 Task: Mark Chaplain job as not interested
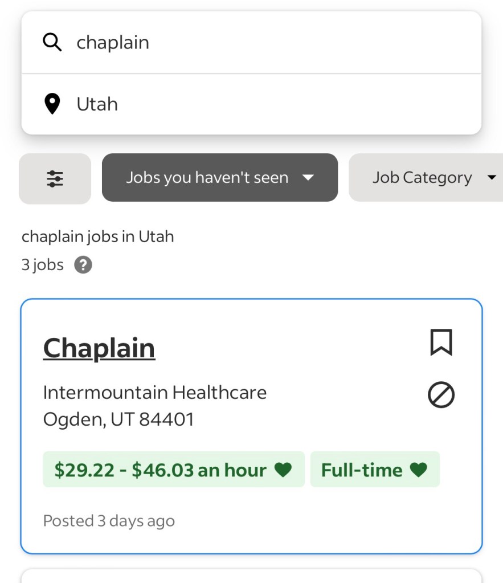(441, 395)
